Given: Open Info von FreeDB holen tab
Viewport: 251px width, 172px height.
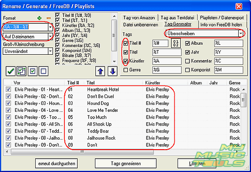Looking at the screenshot, I should point(221,25).
